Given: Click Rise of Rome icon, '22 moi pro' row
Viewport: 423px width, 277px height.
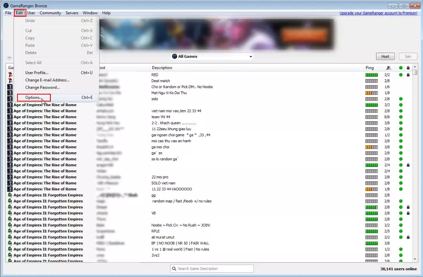Looking at the screenshot, I should (x=10, y=177).
